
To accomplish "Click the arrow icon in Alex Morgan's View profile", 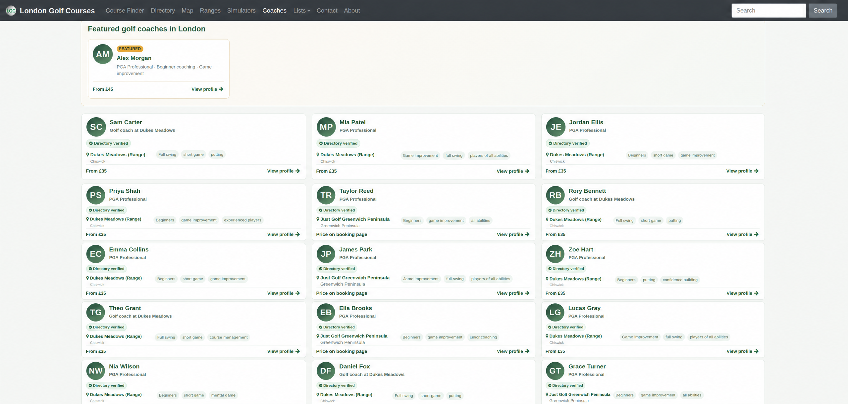I will (x=221, y=89).
